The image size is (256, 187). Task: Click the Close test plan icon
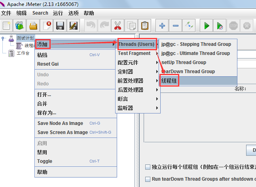coord(47,26)
